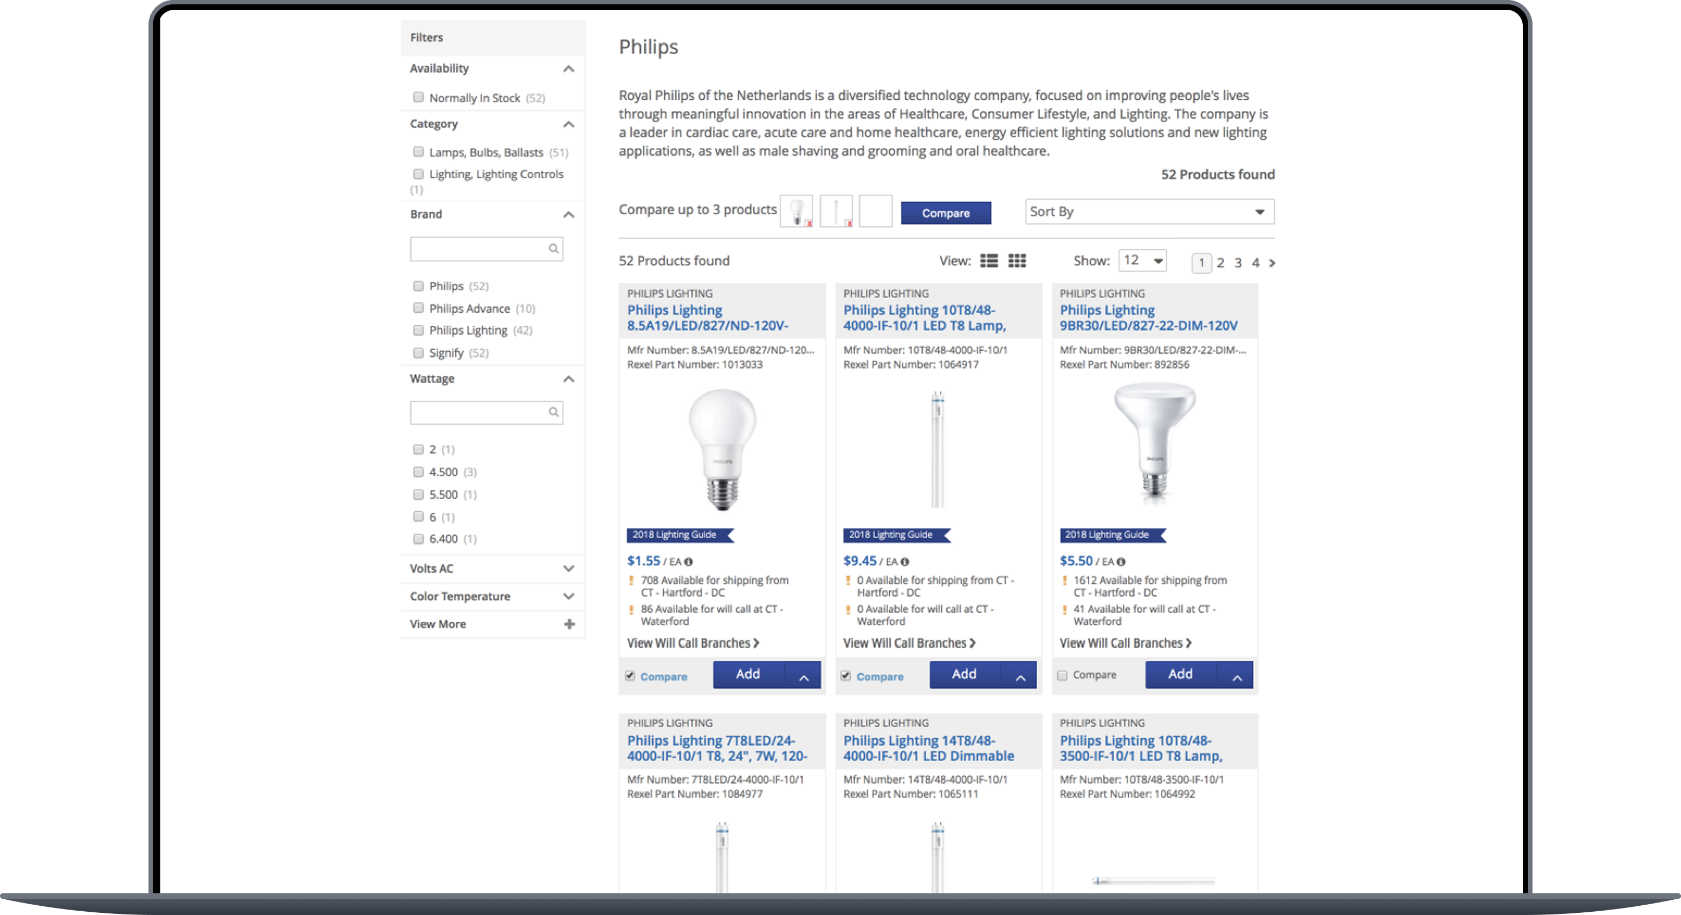Check the Normally In Stock filter
Screen dimensions: 1681x915
[418, 97]
